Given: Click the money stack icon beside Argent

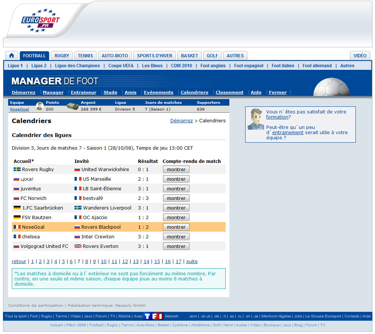Looking at the screenshot, I should point(73,106).
